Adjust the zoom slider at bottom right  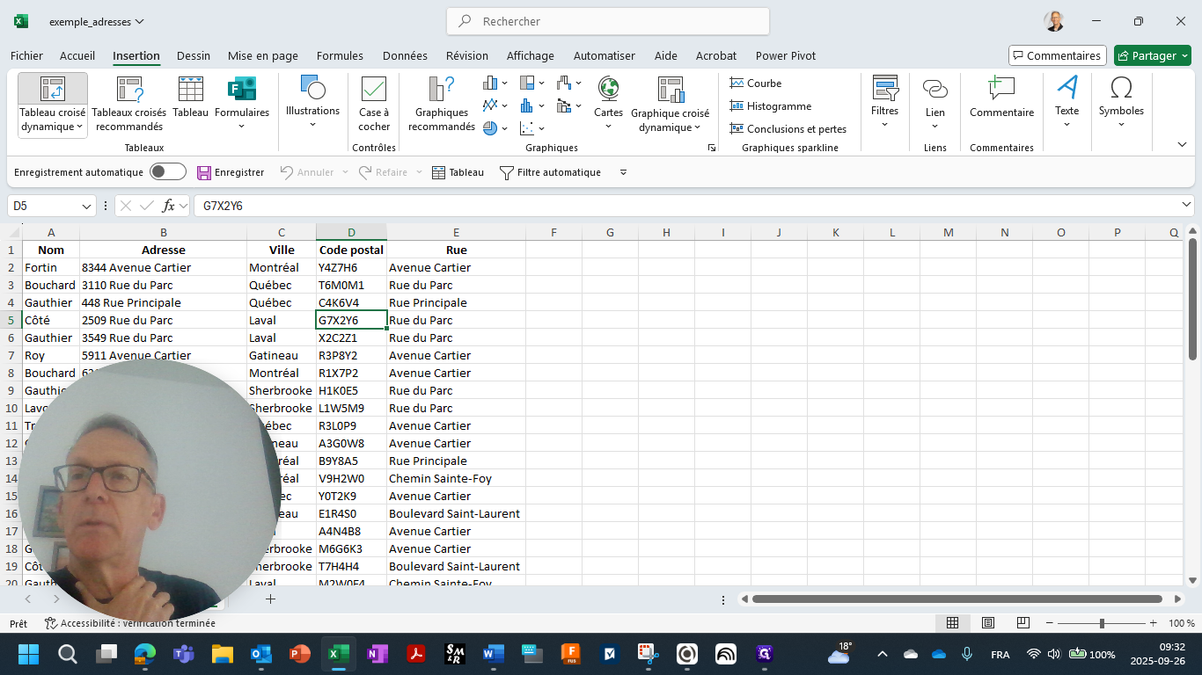[1103, 622]
